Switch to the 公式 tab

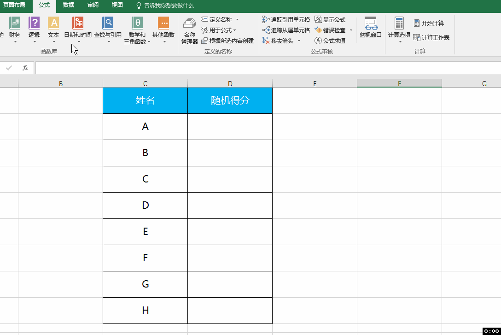tap(44, 5)
